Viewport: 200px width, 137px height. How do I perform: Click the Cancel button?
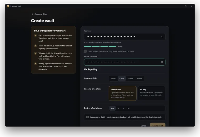click(143, 126)
